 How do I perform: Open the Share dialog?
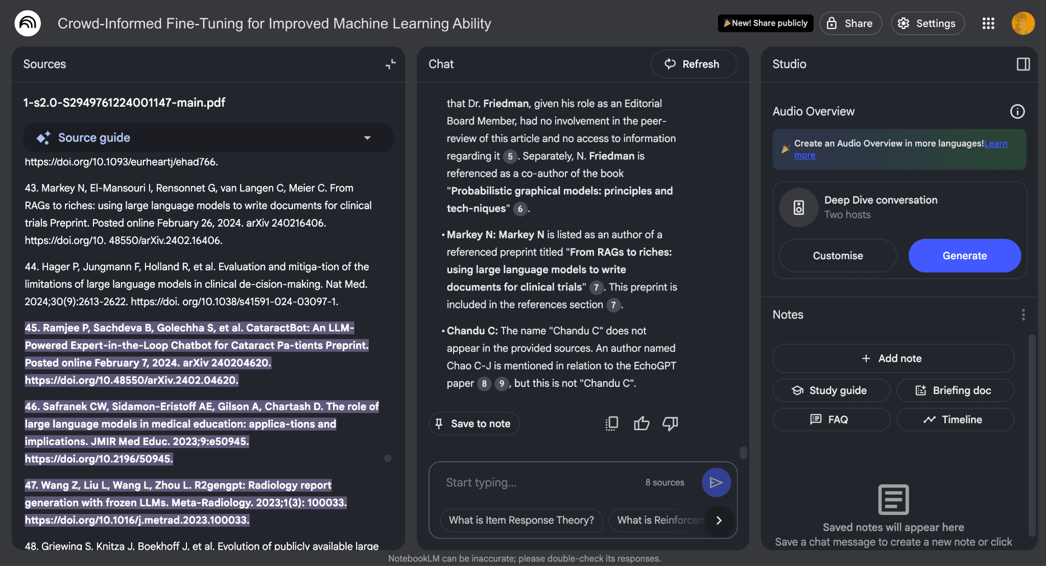(850, 23)
